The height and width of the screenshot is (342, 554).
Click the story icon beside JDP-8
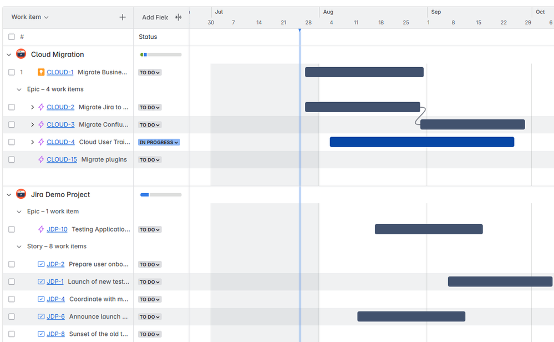pyautogui.click(x=41, y=334)
